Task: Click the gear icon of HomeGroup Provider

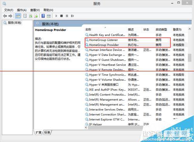Action: (87, 45)
